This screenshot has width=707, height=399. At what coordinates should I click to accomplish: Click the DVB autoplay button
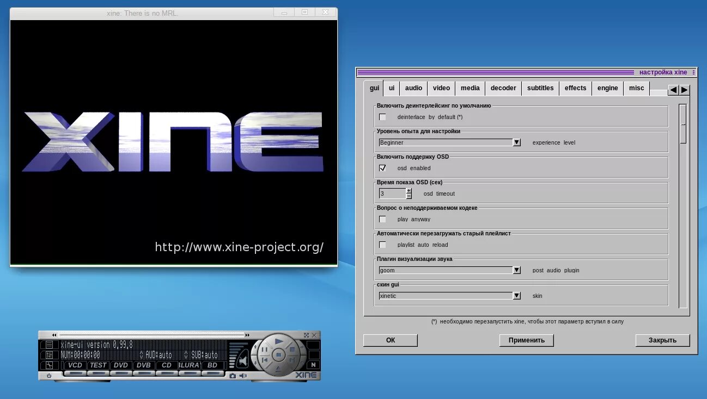(x=144, y=365)
